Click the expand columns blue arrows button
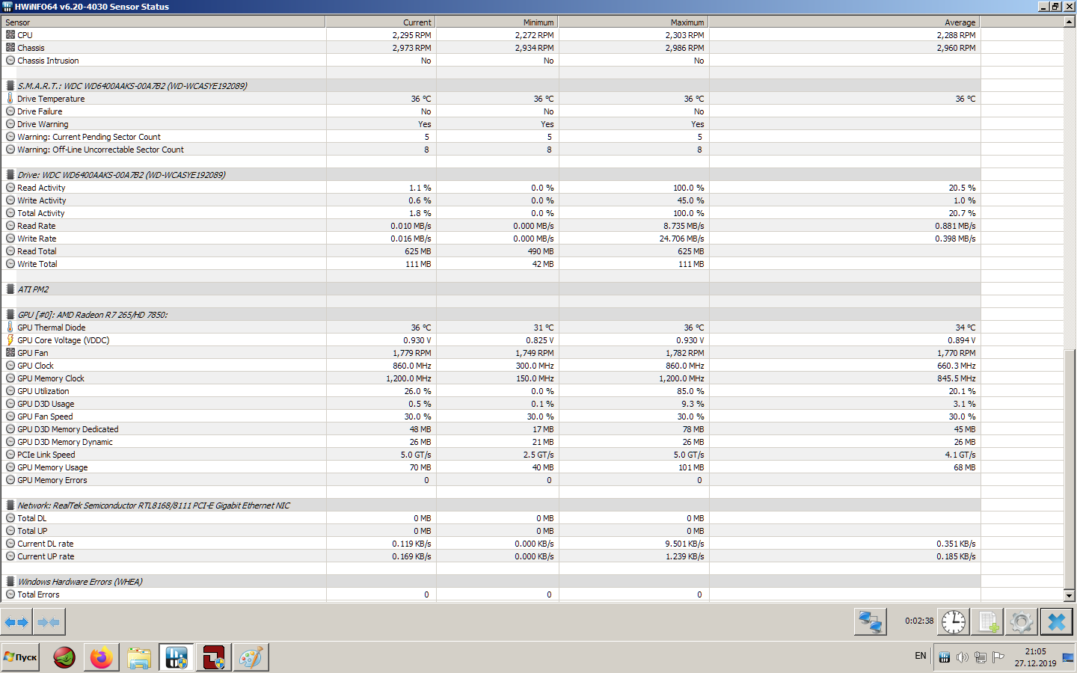Viewport: 1077px width, 673px height. [16, 622]
